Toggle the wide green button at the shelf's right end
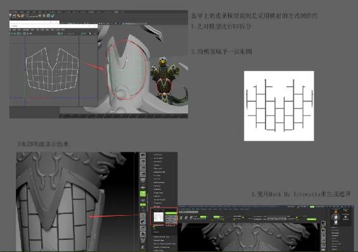The width and height of the screenshot is (358, 252). [x=311, y=219]
